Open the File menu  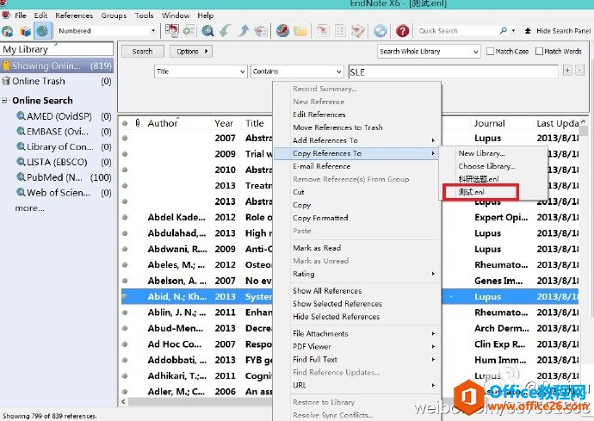pos(21,15)
